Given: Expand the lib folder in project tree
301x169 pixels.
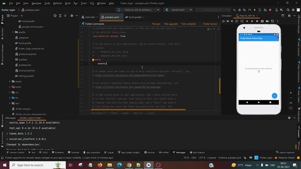Looking at the screenshot, I should tap(10, 98).
